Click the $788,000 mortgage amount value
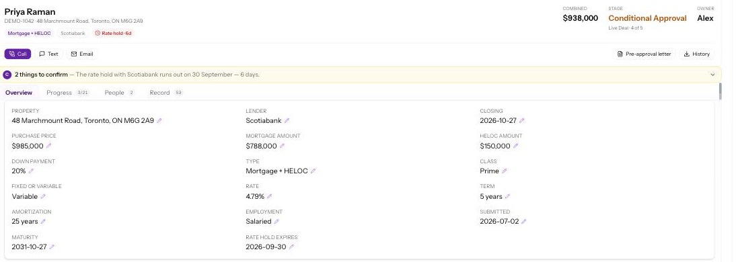This screenshot has height=262, width=736. (x=262, y=146)
